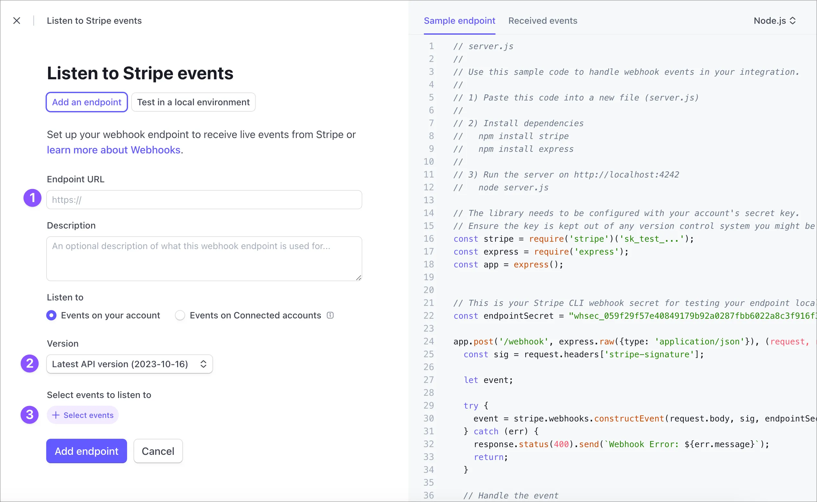Select Events on Connected accounts radio
The width and height of the screenshot is (817, 502).
(180, 315)
